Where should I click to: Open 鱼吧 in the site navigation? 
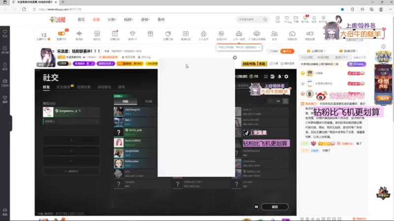(x=161, y=20)
